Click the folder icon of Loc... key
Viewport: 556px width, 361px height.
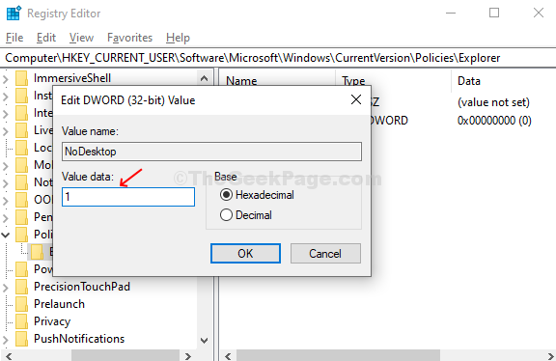coord(21,148)
